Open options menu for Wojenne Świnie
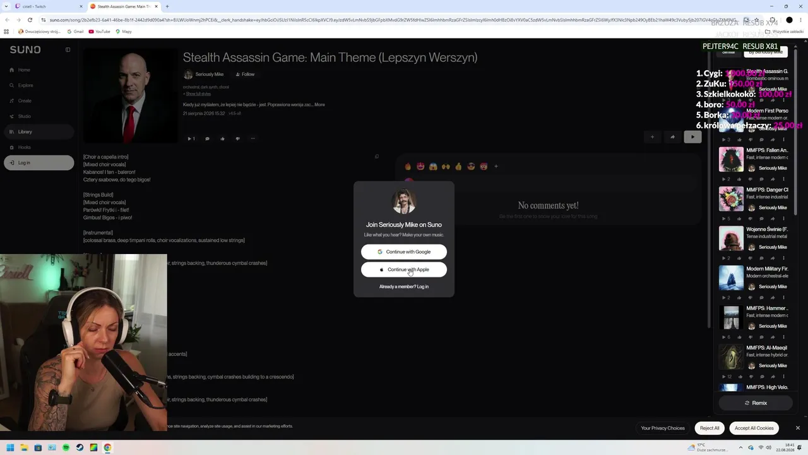 (783, 258)
